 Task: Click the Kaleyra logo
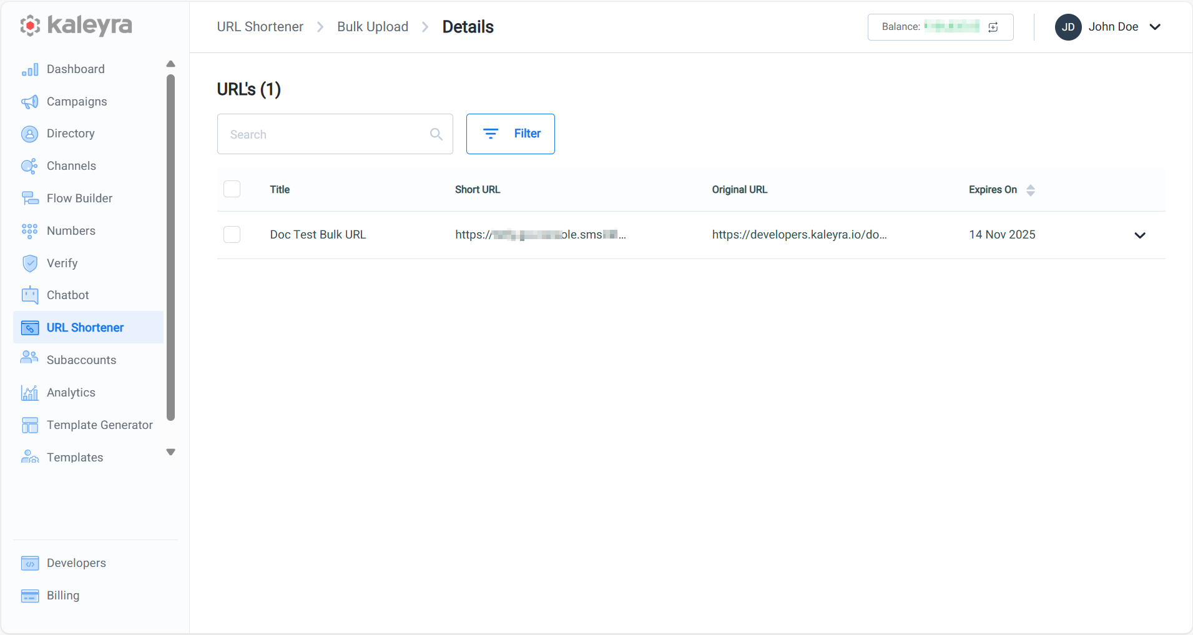click(76, 26)
